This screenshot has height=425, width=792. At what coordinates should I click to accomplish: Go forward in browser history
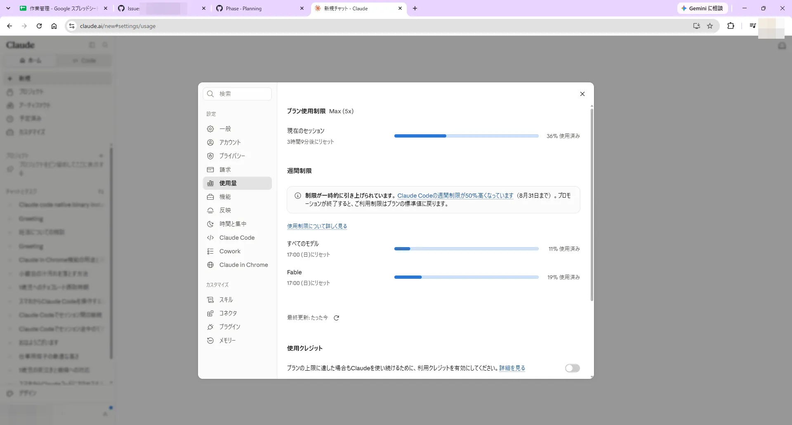pyautogui.click(x=24, y=26)
